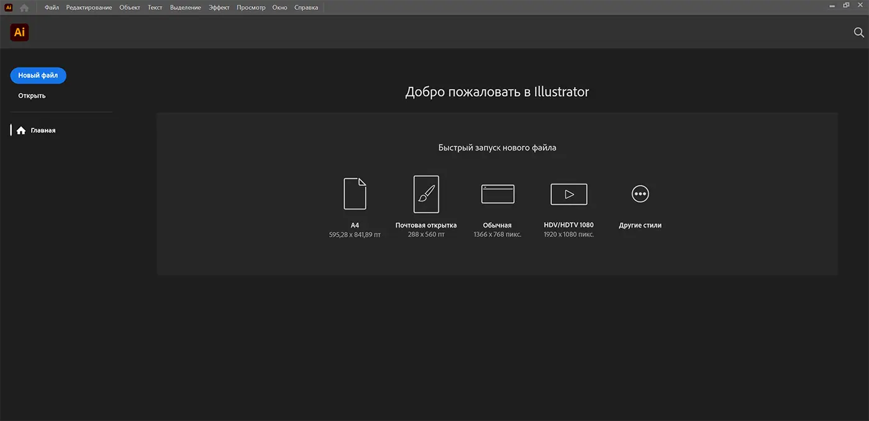Viewport: 869px width, 421px height.
Task: Click the 1366 x 768 пикс. size text
Action: (498, 234)
